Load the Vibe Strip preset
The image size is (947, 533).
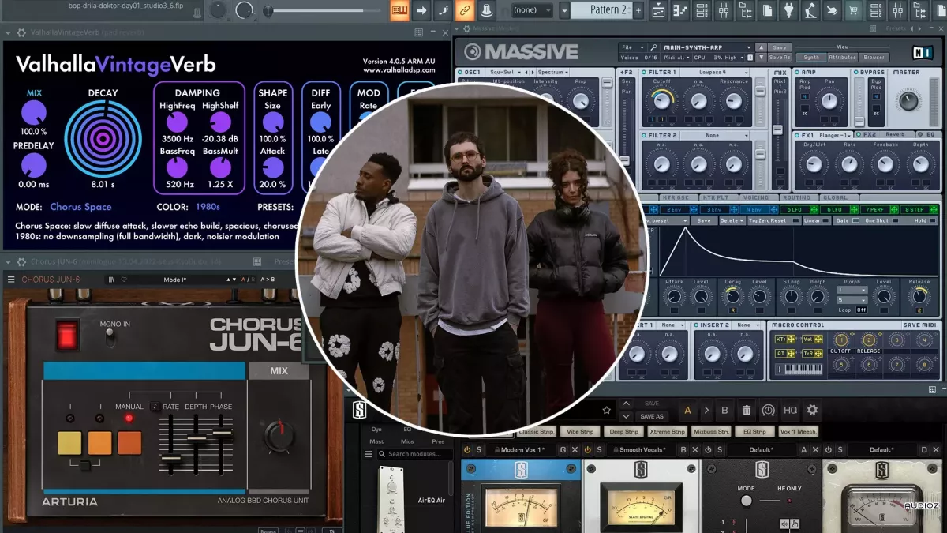pyautogui.click(x=580, y=432)
